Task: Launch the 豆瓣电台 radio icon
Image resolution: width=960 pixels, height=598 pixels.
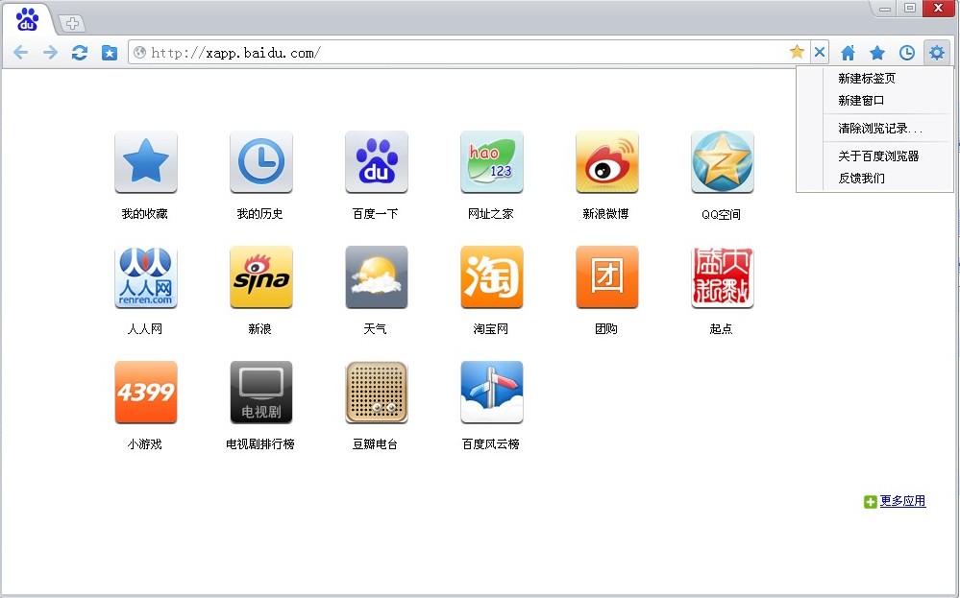Action: 377,392
